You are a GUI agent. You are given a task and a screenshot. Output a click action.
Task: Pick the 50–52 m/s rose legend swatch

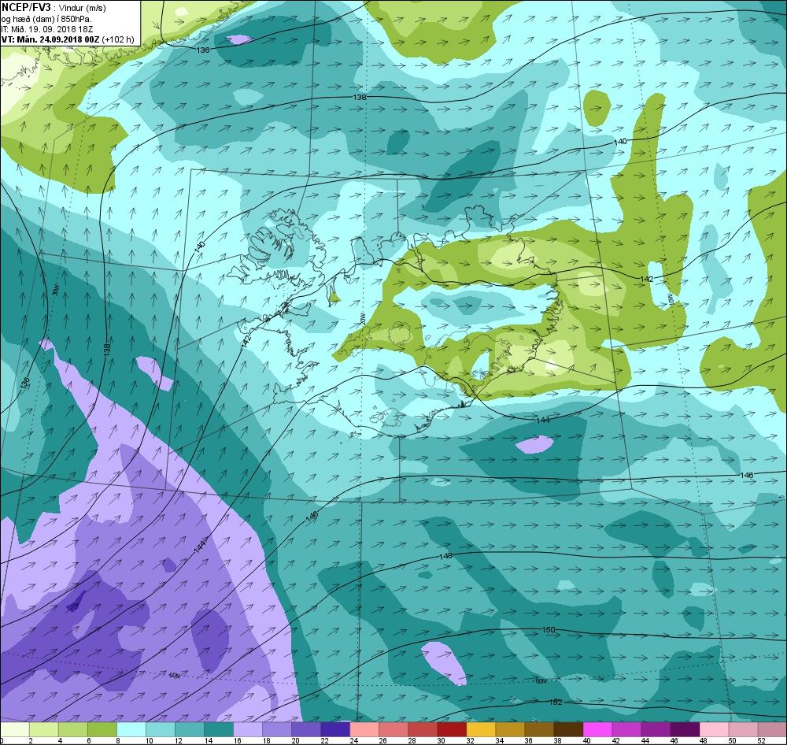[743, 729]
